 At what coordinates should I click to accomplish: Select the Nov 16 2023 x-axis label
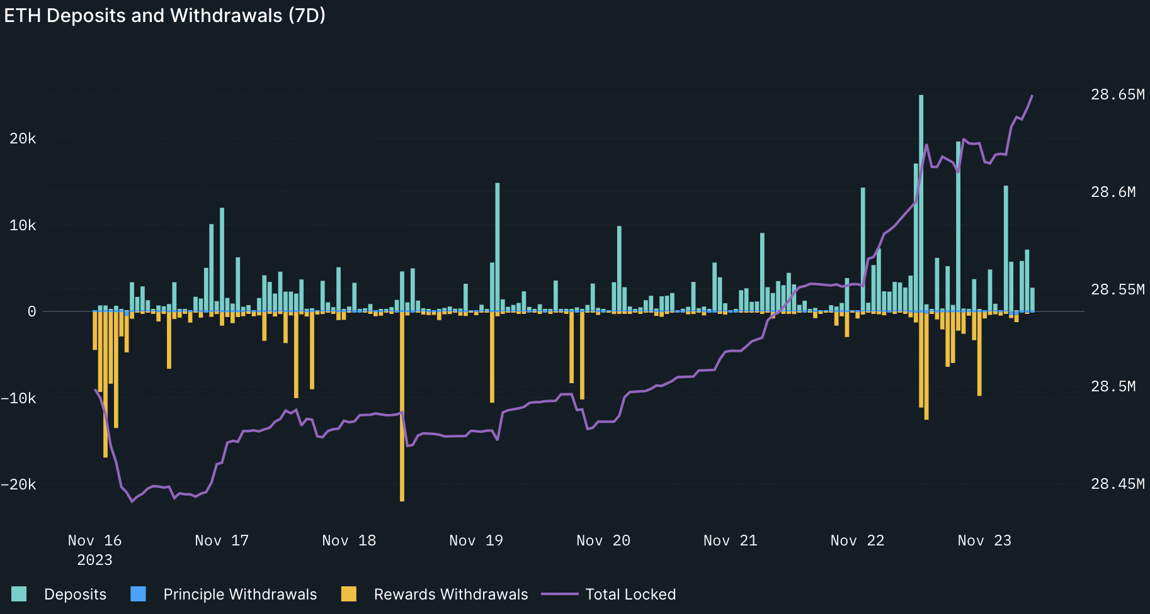click(94, 550)
